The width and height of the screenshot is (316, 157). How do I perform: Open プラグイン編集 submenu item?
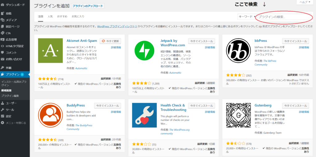pyautogui.click(x=10, y=96)
